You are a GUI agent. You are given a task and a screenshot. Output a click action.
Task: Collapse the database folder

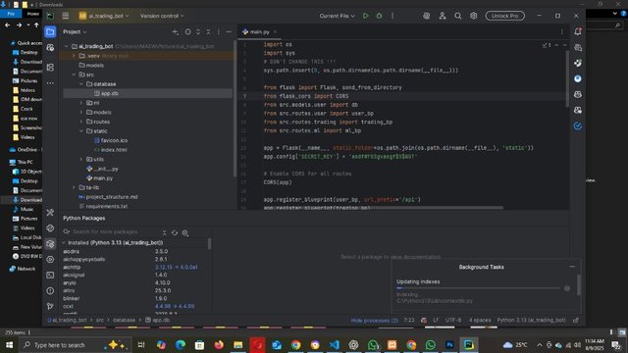coord(81,84)
